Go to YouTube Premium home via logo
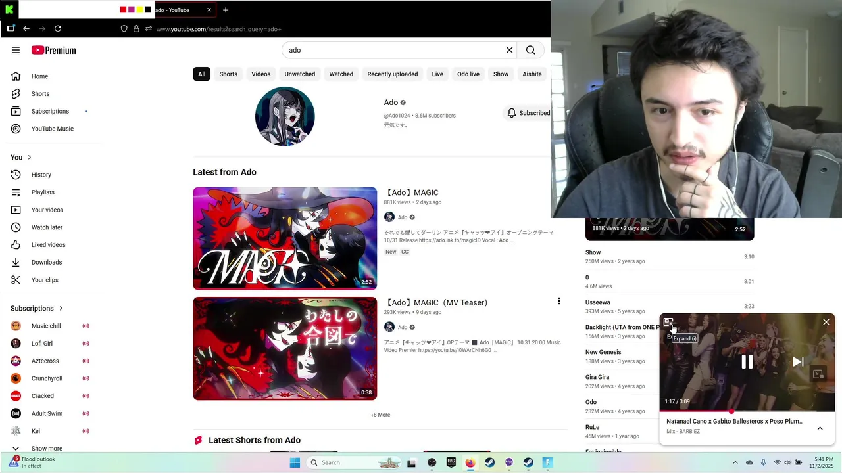 53,50
